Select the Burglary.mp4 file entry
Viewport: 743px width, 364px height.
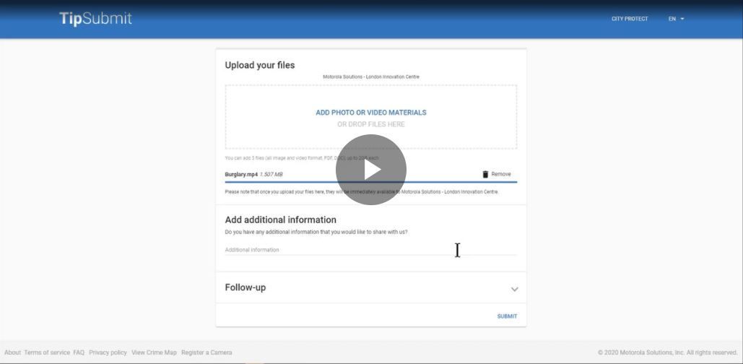click(241, 174)
